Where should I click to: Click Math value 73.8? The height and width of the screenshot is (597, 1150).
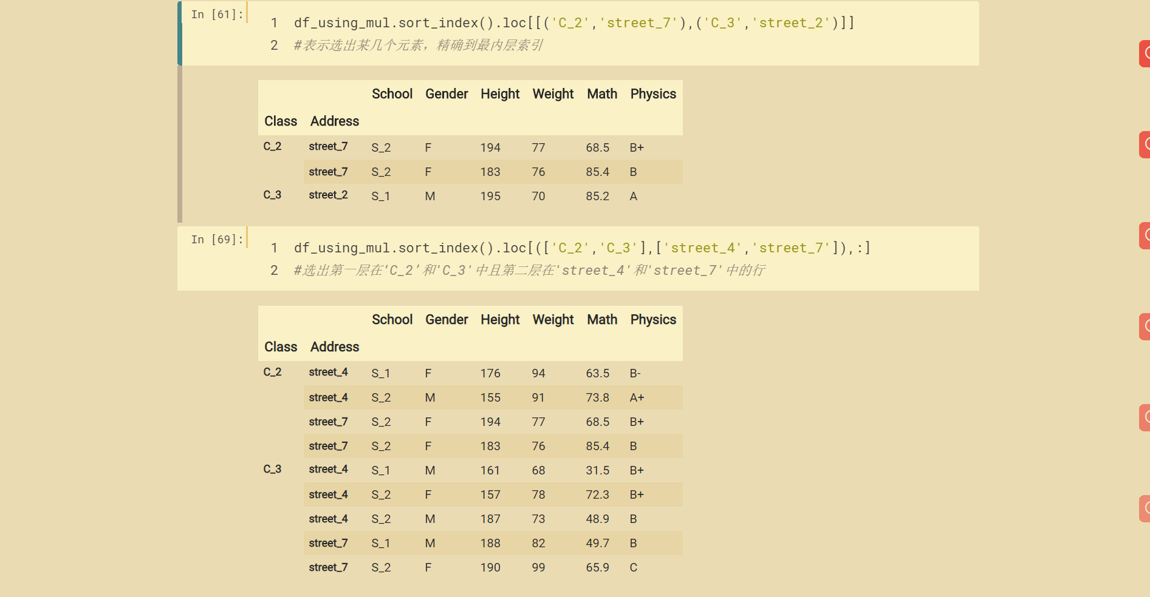click(x=597, y=398)
